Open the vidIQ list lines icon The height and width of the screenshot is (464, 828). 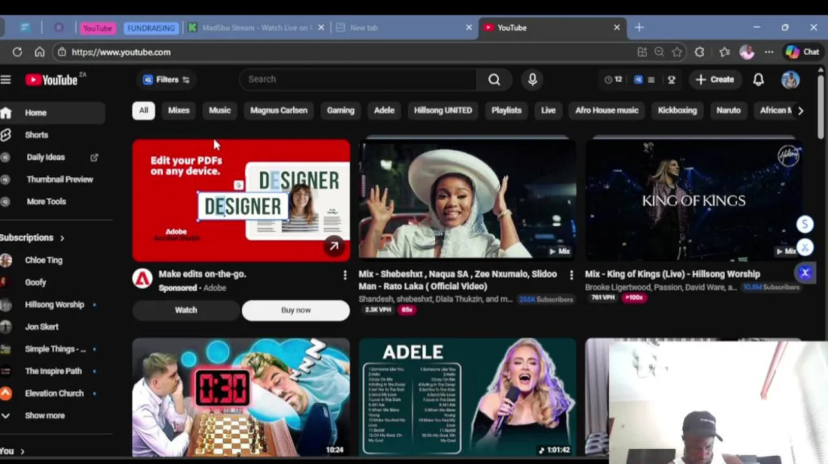coord(651,79)
